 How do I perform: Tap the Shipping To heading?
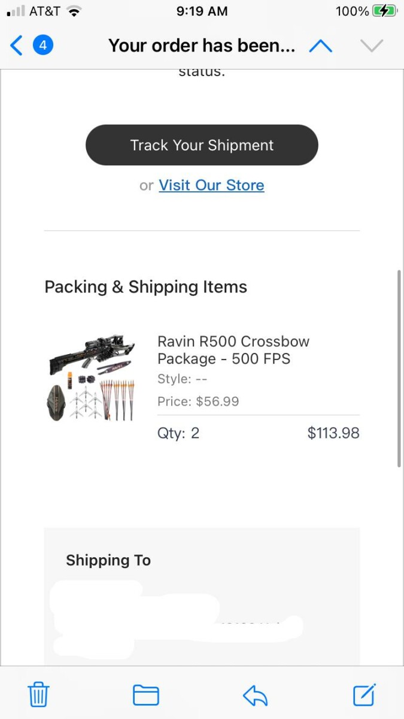point(108,560)
